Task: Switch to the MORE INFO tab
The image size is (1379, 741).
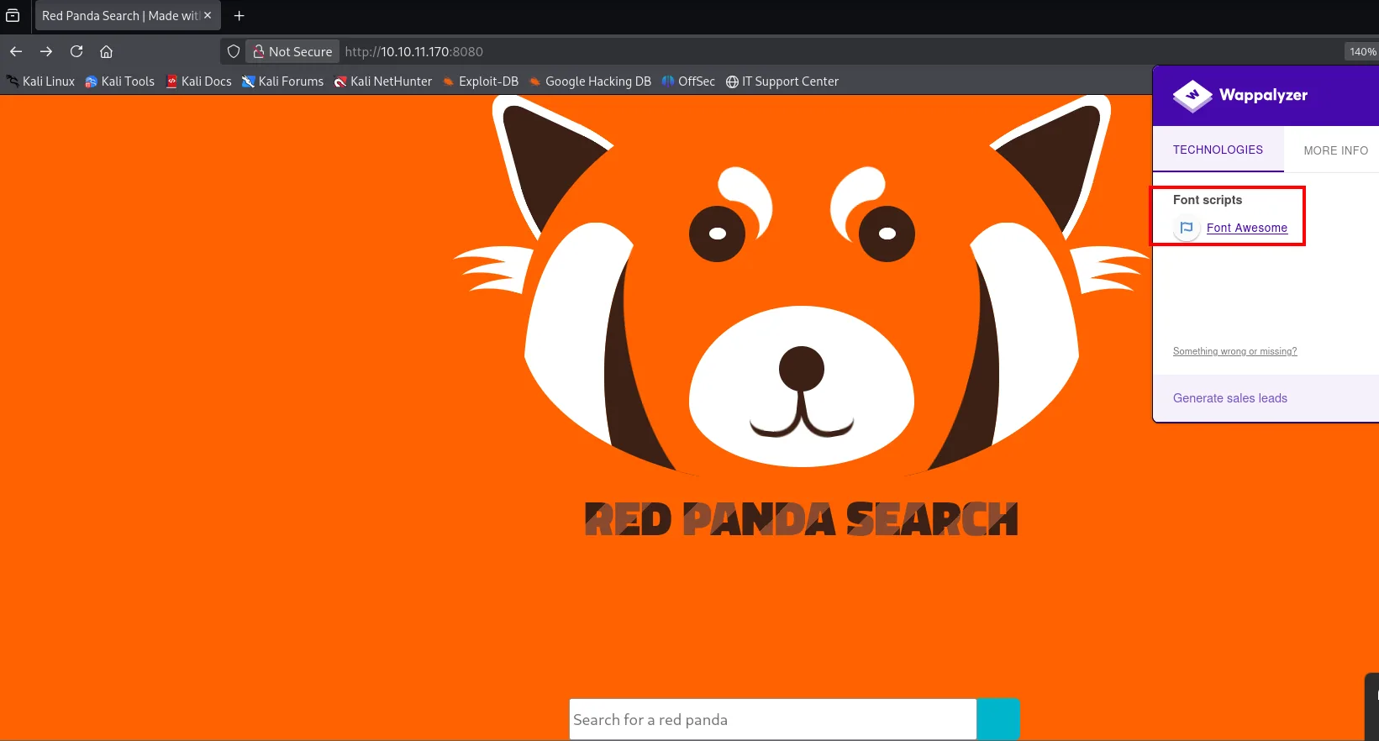Action: 1335,150
